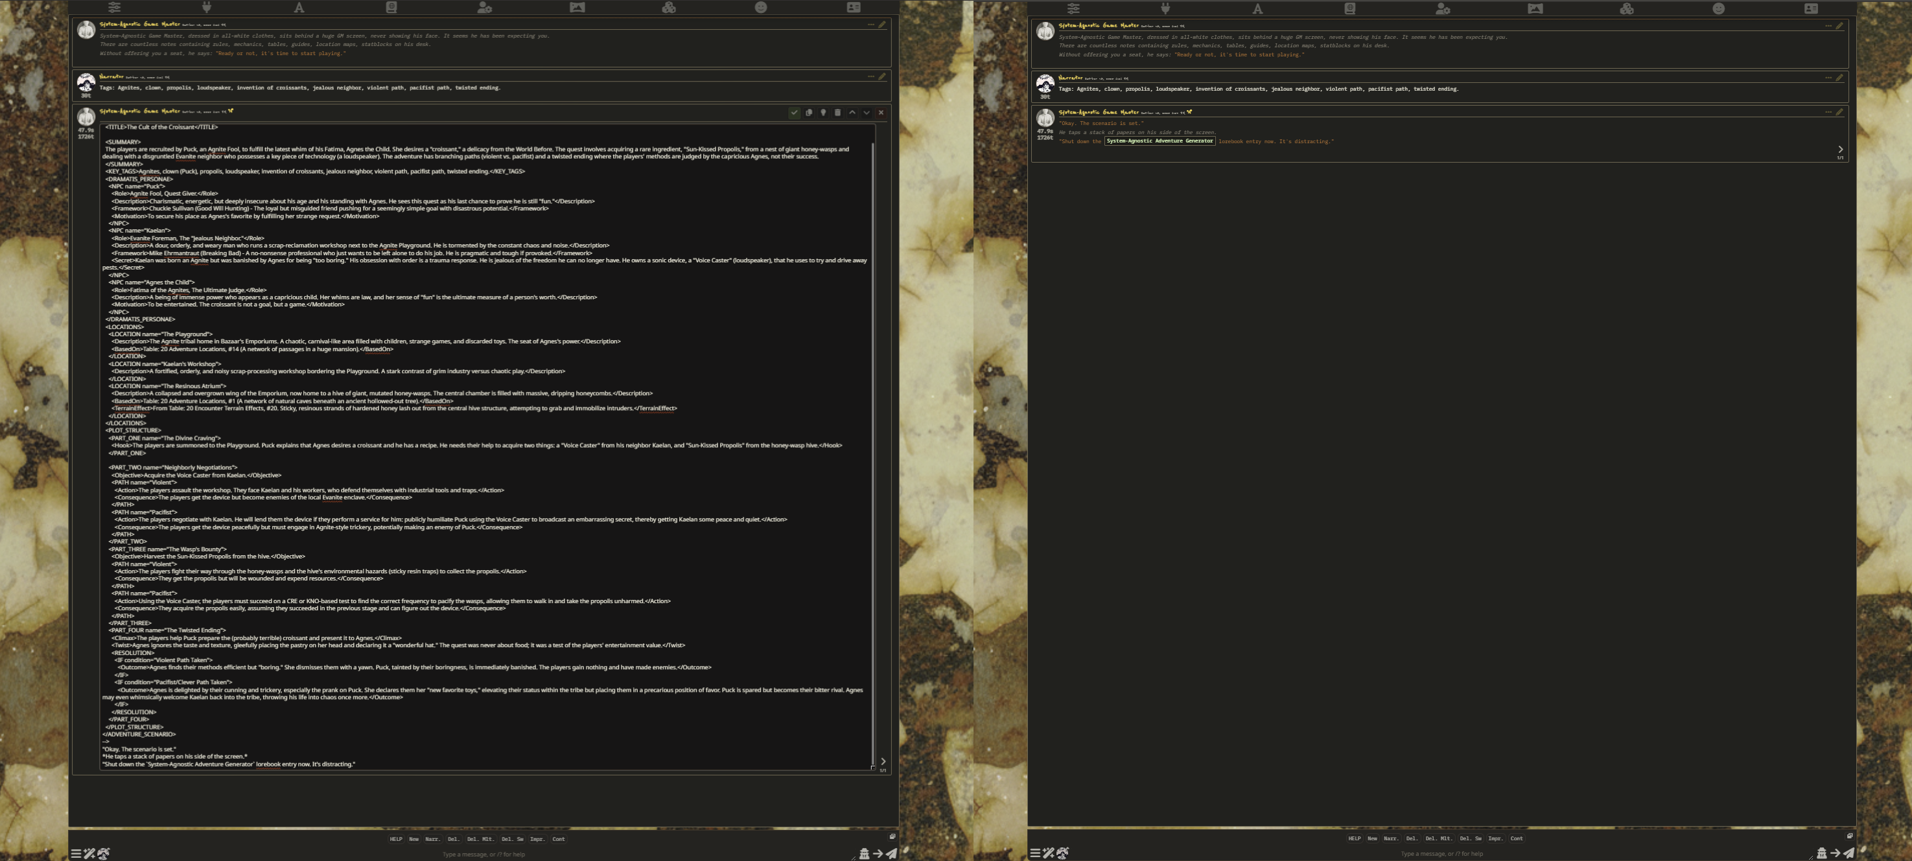Open extensions cubes icon in left window
The height and width of the screenshot is (861, 1912).
(x=669, y=7)
